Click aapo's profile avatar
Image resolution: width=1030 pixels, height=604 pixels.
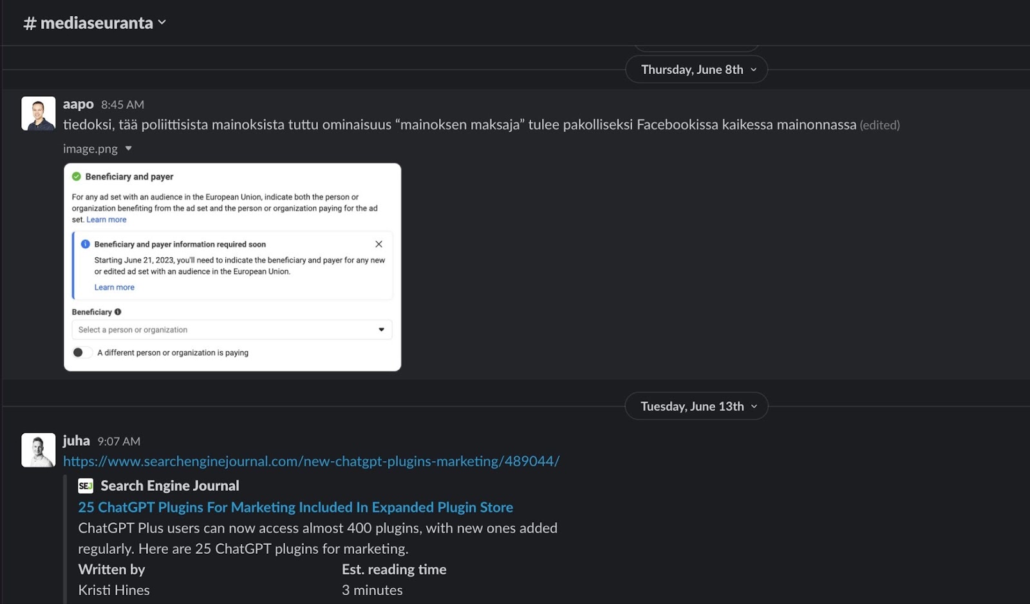coord(39,114)
